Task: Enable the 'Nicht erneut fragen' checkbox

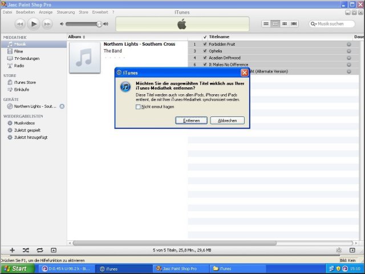Action: click(138, 107)
